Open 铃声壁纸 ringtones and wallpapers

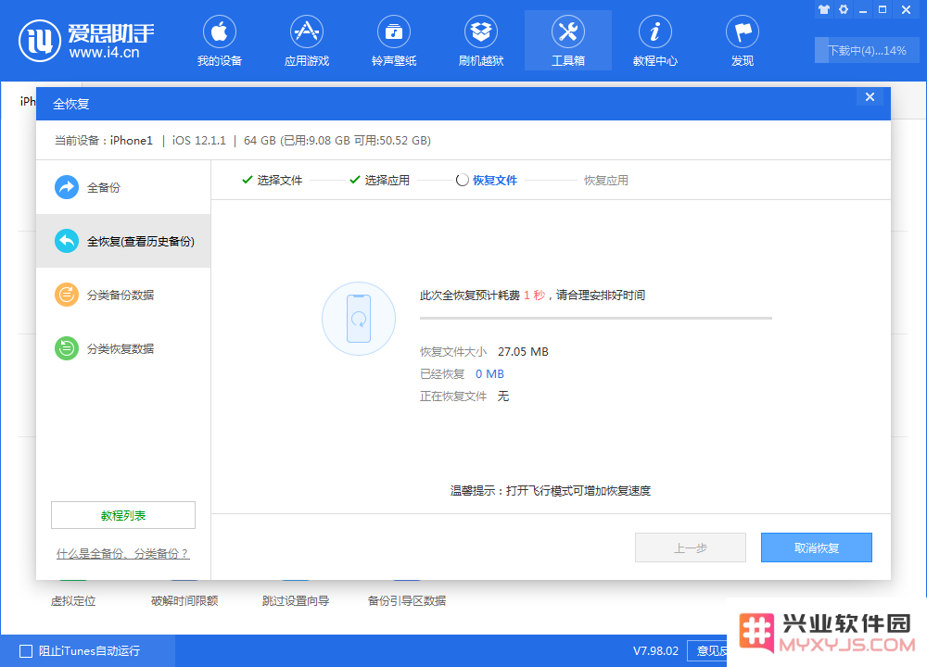(x=394, y=42)
